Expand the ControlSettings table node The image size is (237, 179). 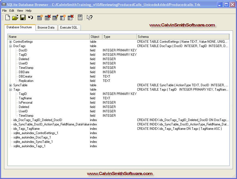(x=11, y=42)
